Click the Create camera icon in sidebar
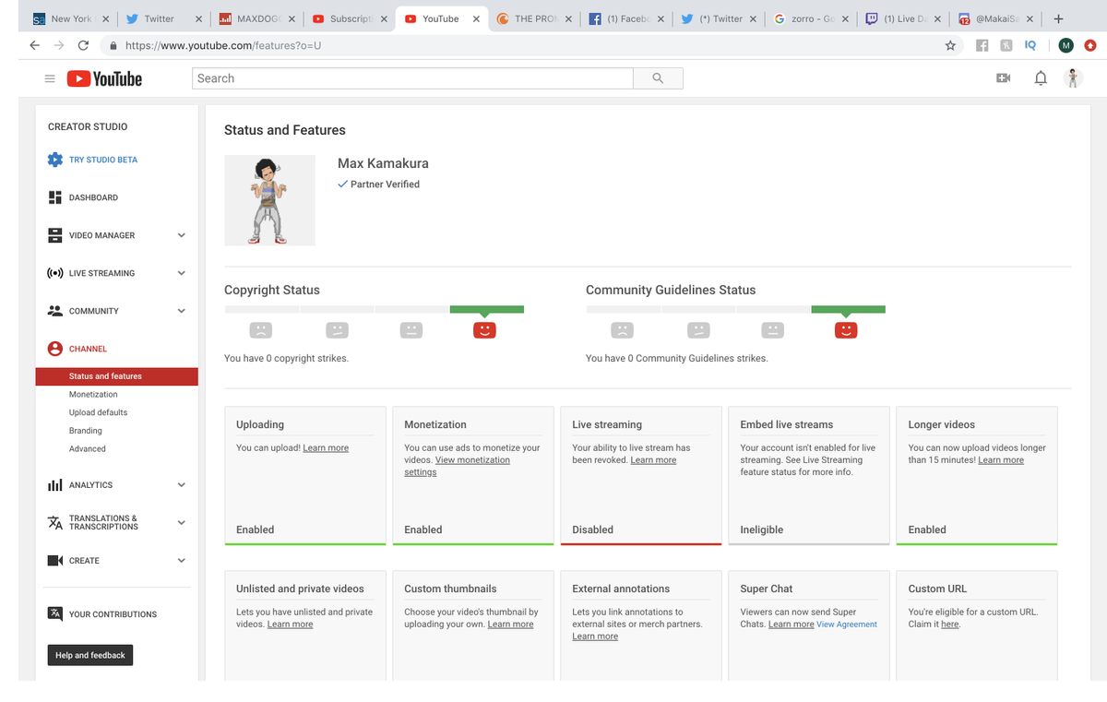Image resolution: width=1107 pixels, height=702 pixels. coord(55,561)
